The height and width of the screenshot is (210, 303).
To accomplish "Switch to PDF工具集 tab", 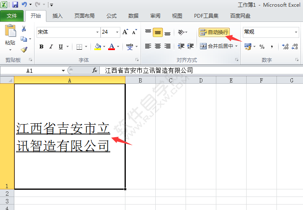I will [206, 16].
